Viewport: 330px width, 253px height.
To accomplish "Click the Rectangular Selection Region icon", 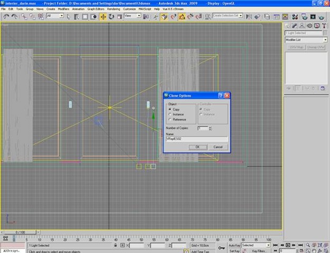I will [x=85, y=17].
